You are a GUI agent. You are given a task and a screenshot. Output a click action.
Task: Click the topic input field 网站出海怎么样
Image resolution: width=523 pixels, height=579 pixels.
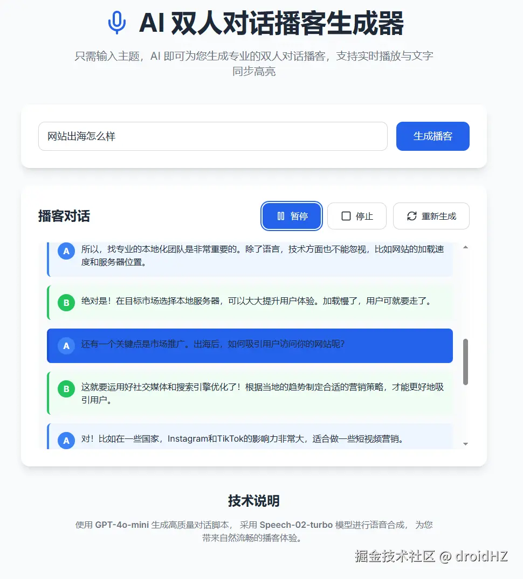pyautogui.click(x=213, y=136)
